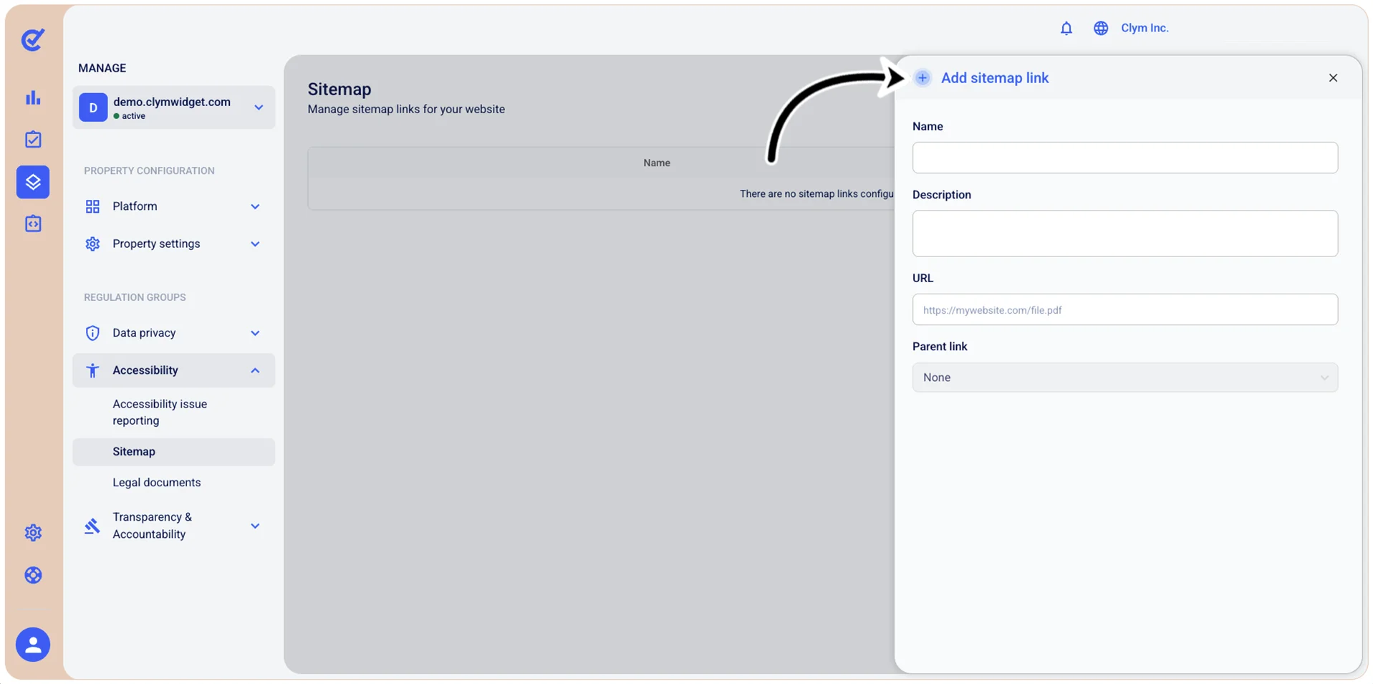Expand the Property settings chevron
1373x684 pixels.
click(x=255, y=244)
